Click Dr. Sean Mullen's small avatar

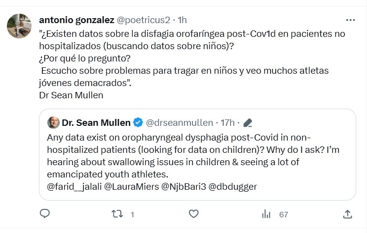pyautogui.click(x=53, y=122)
